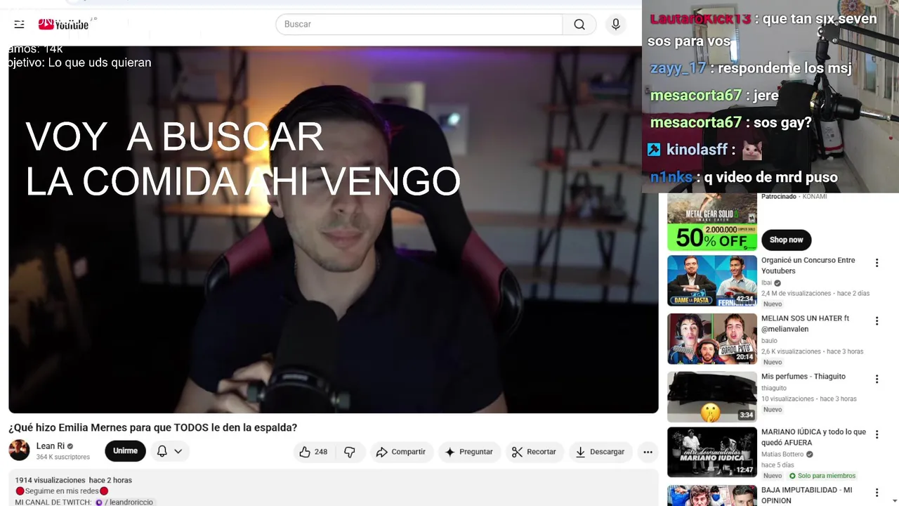This screenshot has height=506, width=899.
Task: Click the Unirme join button
Action: tap(125, 451)
